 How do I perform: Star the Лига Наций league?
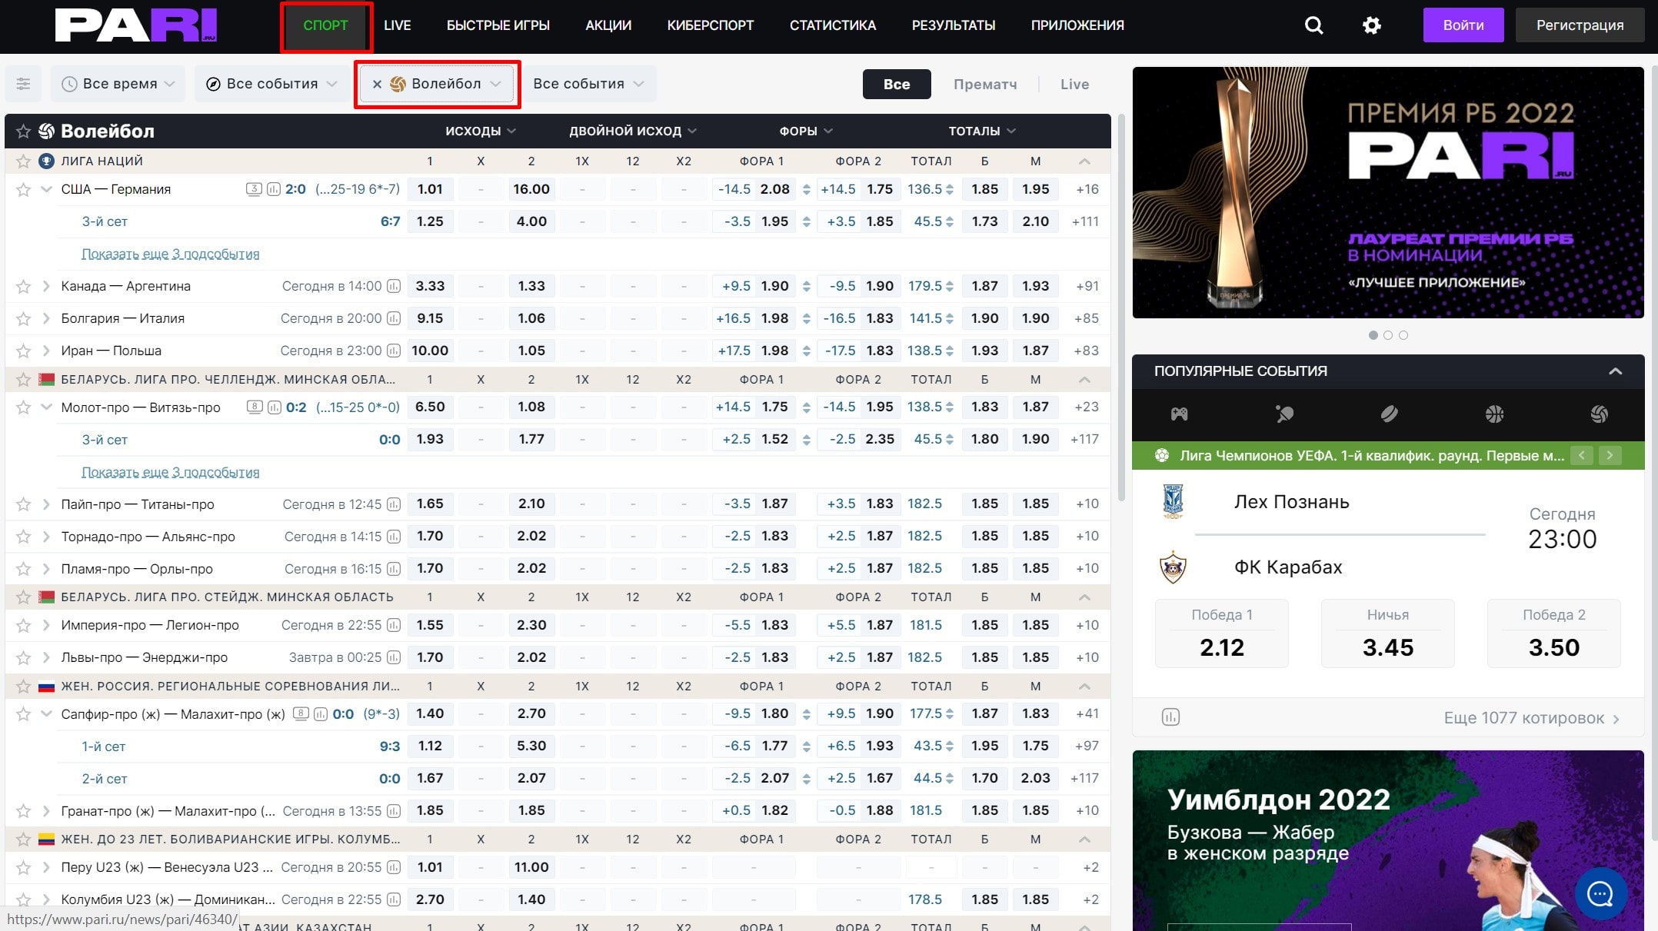(x=23, y=161)
